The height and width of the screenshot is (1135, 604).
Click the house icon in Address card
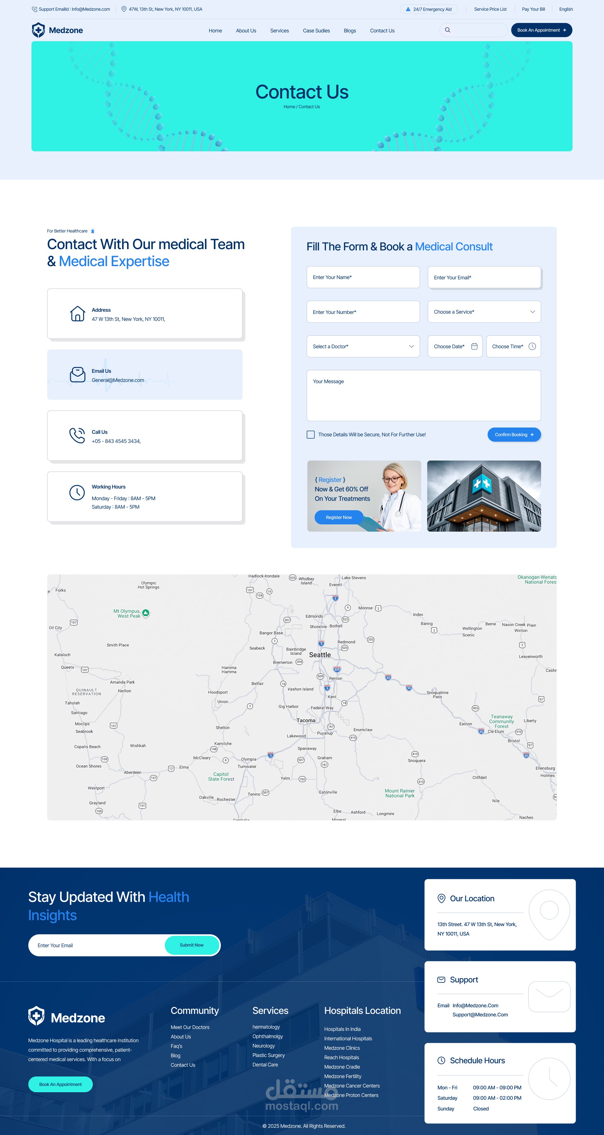tap(77, 314)
